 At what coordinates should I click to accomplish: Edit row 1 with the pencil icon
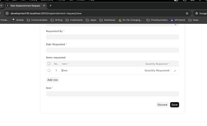pos(175,71)
